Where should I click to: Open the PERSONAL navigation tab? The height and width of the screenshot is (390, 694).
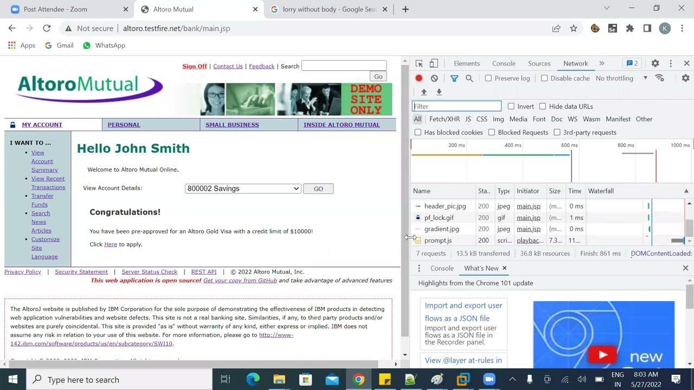pos(124,125)
